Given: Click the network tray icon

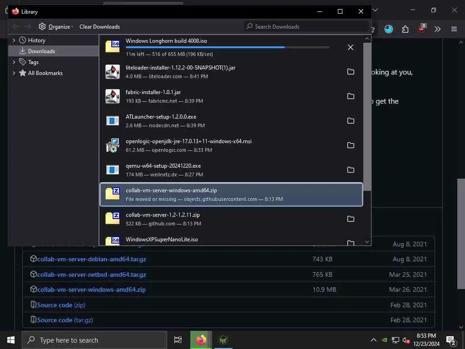Looking at the screenshot, I should point(395,340).
